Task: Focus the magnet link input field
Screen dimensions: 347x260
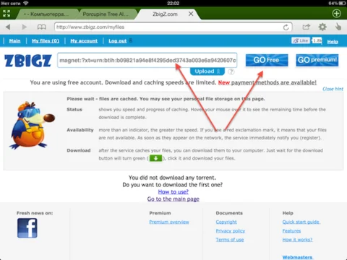Action: pyautogui.click(x=147, y=60)
